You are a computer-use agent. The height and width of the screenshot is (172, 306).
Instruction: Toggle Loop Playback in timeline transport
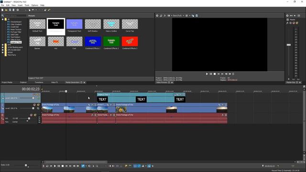(x=47, y=166)
